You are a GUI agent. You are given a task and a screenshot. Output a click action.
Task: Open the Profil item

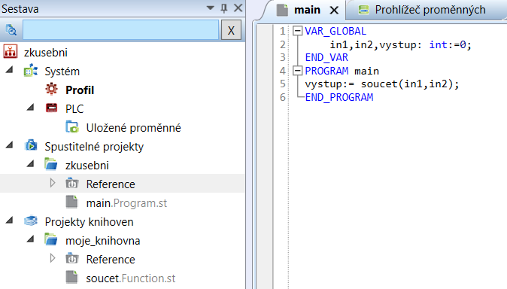tap(80, 90)
